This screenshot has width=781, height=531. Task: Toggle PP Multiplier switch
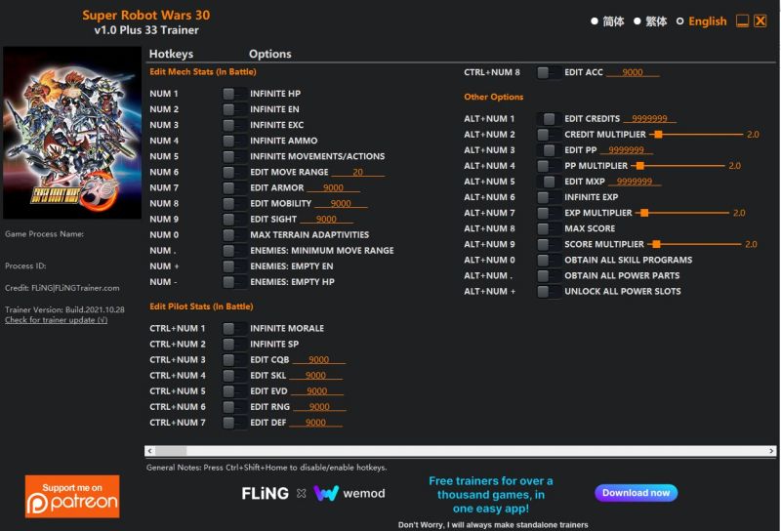coord(549,166)
